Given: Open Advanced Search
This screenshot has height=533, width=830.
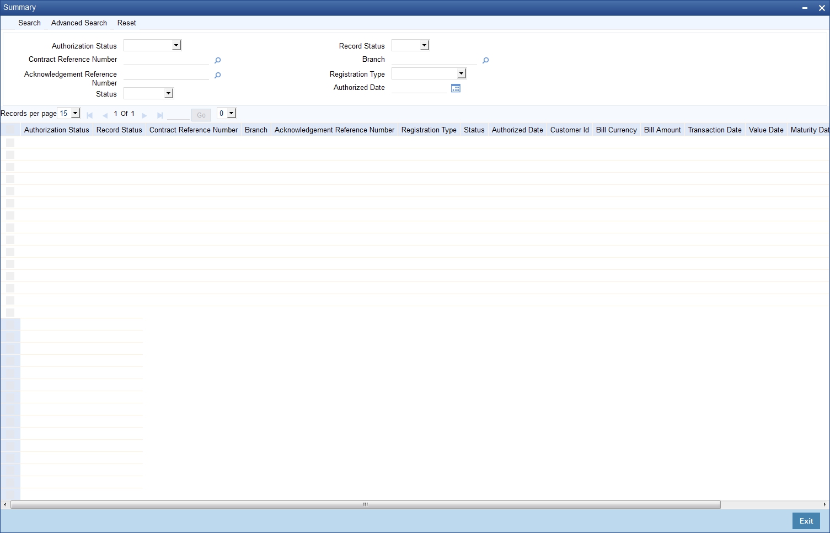Looking at the screenshot, I should [x=79, y=23].
